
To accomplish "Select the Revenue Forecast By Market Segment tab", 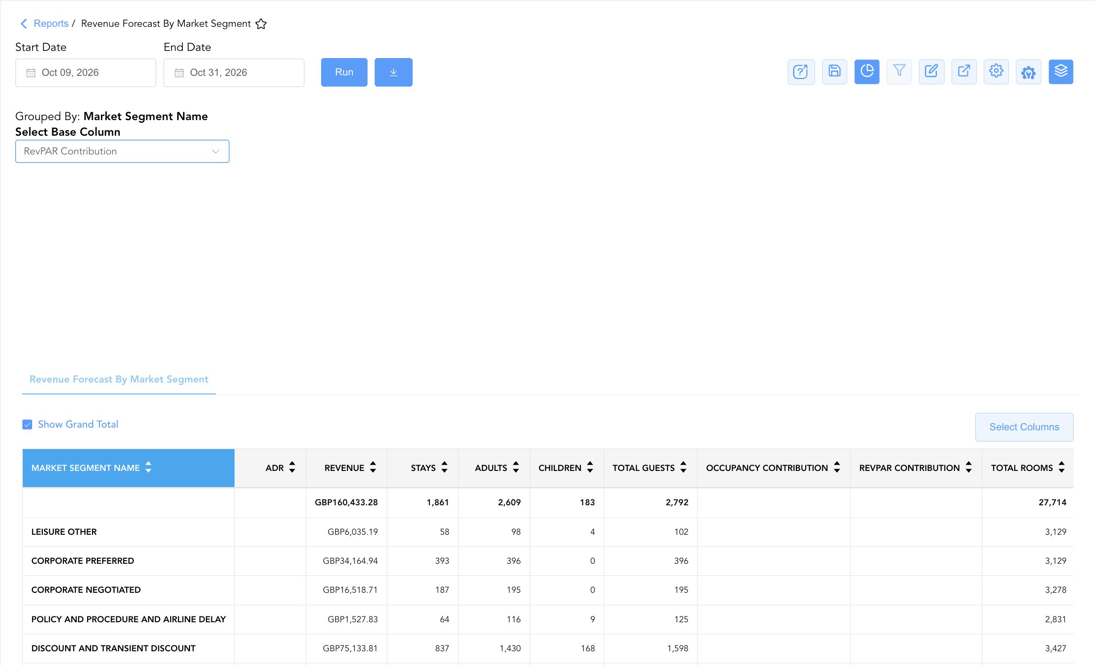I will [119, 379].
